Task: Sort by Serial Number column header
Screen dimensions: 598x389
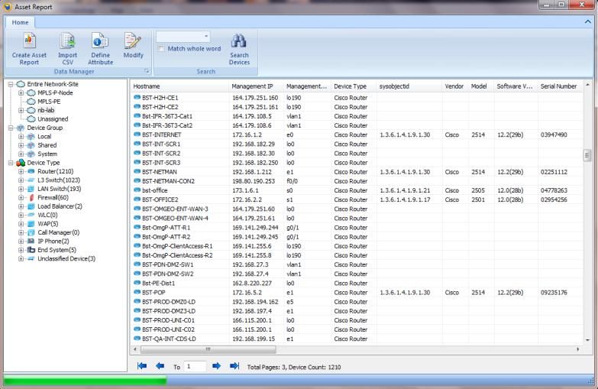Action: (560, 86)
